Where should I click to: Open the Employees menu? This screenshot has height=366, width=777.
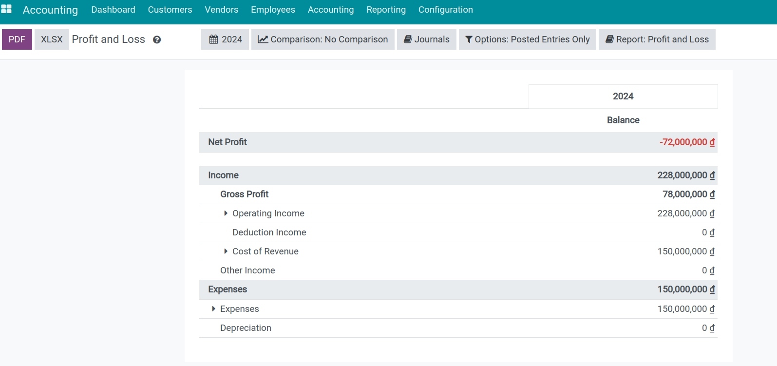pos(273,10)
